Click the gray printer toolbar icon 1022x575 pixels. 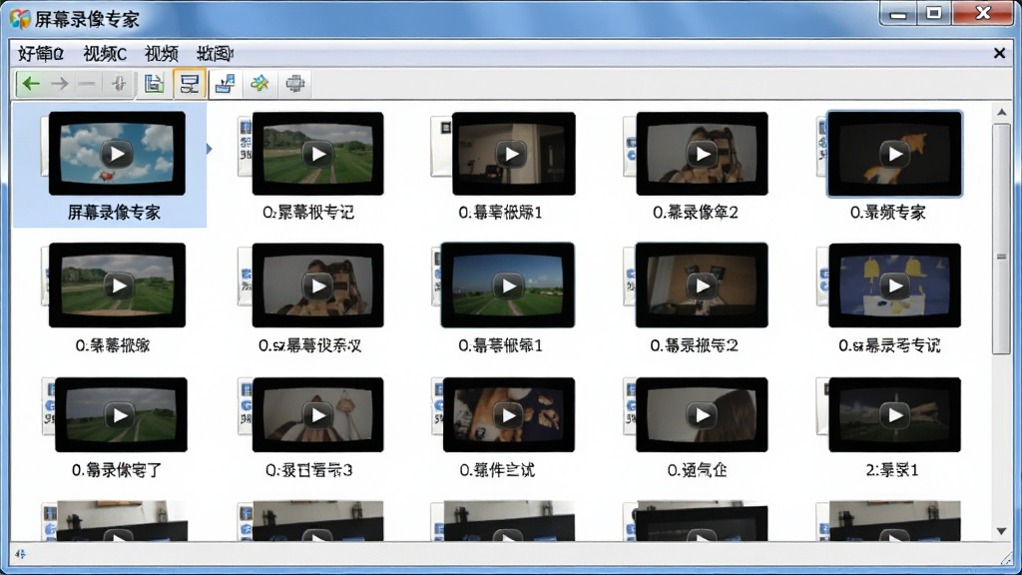[x=295, y=84]
